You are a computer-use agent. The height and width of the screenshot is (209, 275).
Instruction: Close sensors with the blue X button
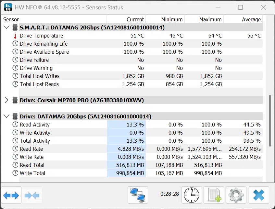pyautogui.click(x=259, y=195)
